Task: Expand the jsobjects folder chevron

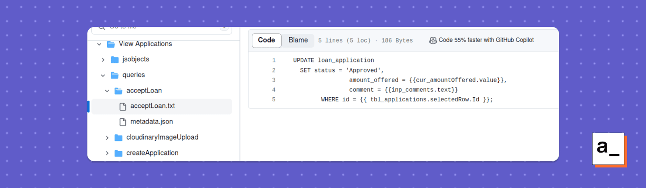Action: pos(103,60)
